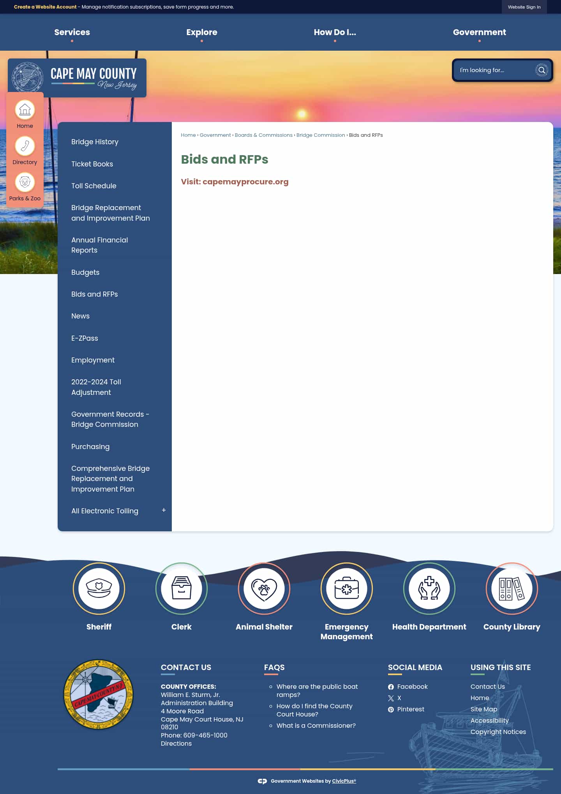Viewport: 561px width, 794px height.
Task: Click the Directions link in footer
Action: pos(176,744)
